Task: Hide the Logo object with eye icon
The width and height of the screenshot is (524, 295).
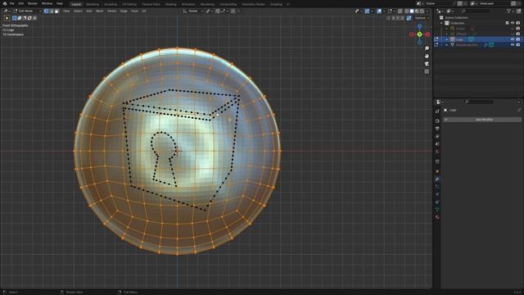Action: click(x=513, y=39)
